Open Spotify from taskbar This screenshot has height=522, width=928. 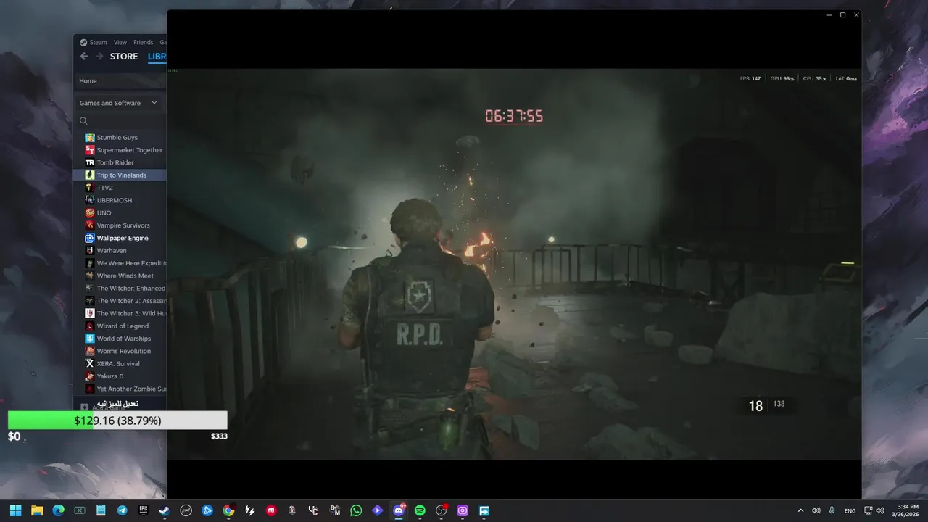coord(420,510)
